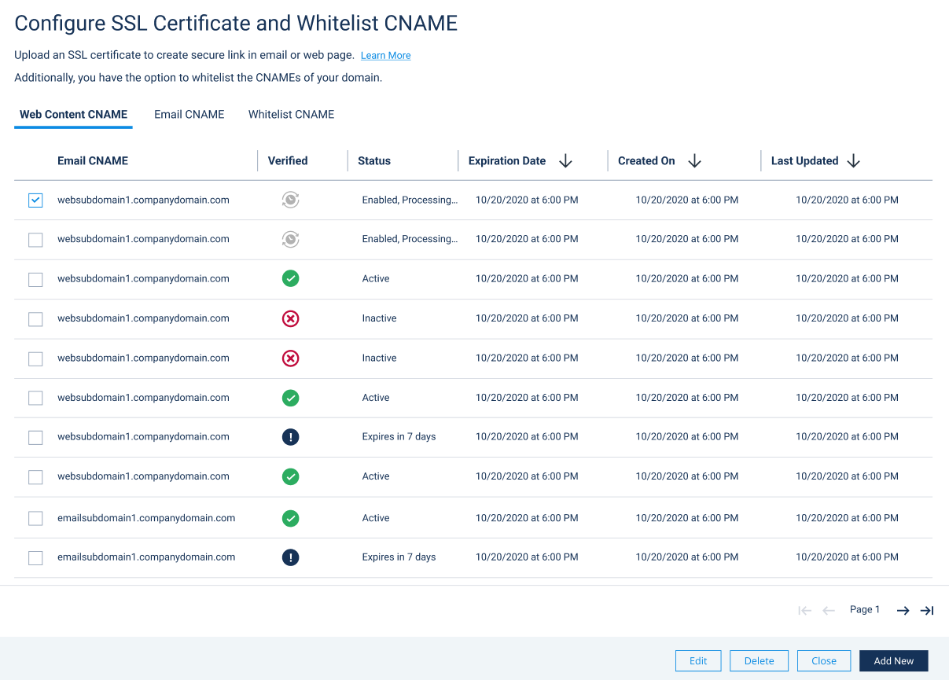Click green check icon in the third table row
949x680 pixels.
click(x=290, y=278)
